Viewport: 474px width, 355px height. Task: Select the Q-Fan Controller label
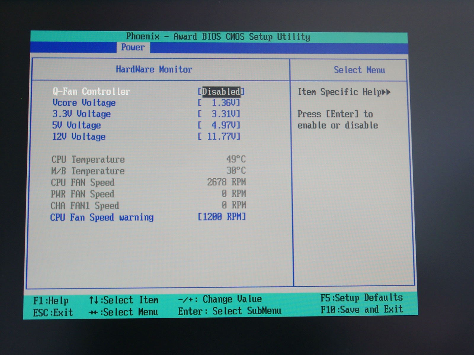[x=91, y=91]
